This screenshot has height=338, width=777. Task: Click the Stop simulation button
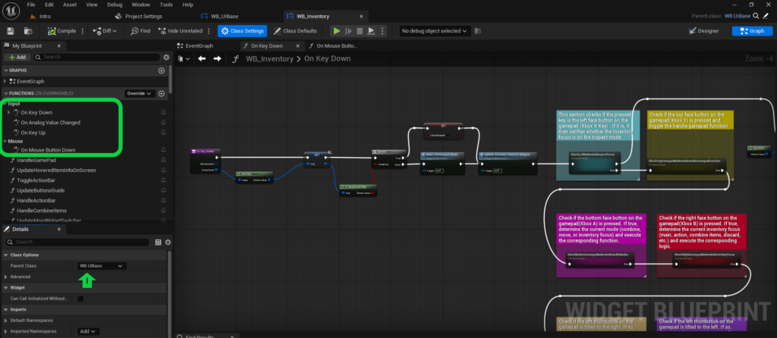360,30
